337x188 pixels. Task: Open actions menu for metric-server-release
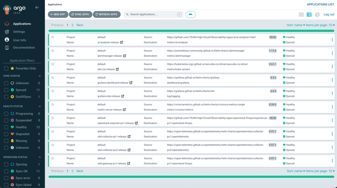click(332, 107)
